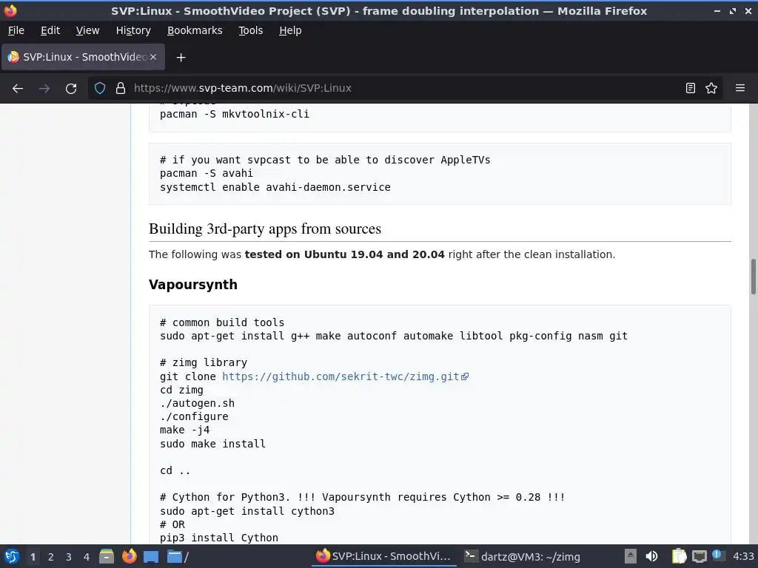Open tracking protection shield info

[x=100, y=89]
